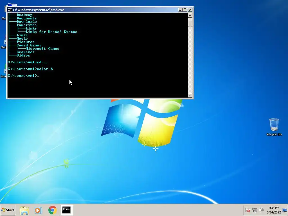Click the "color b" command line
Image resolution: width=288 pixels, height=216 pixels.
(x=30, y=69)
